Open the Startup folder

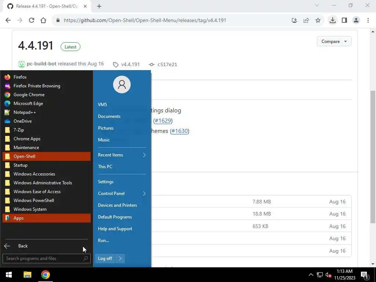click(47, 165)
